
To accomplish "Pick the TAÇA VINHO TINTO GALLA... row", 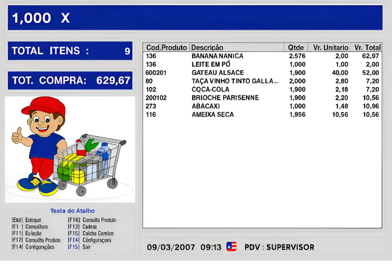I will coord(262,81).
